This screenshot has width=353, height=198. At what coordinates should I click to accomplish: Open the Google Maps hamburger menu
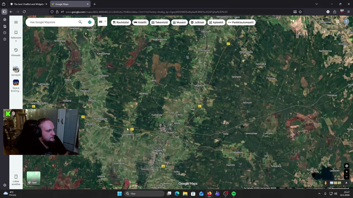click(16, 22)
